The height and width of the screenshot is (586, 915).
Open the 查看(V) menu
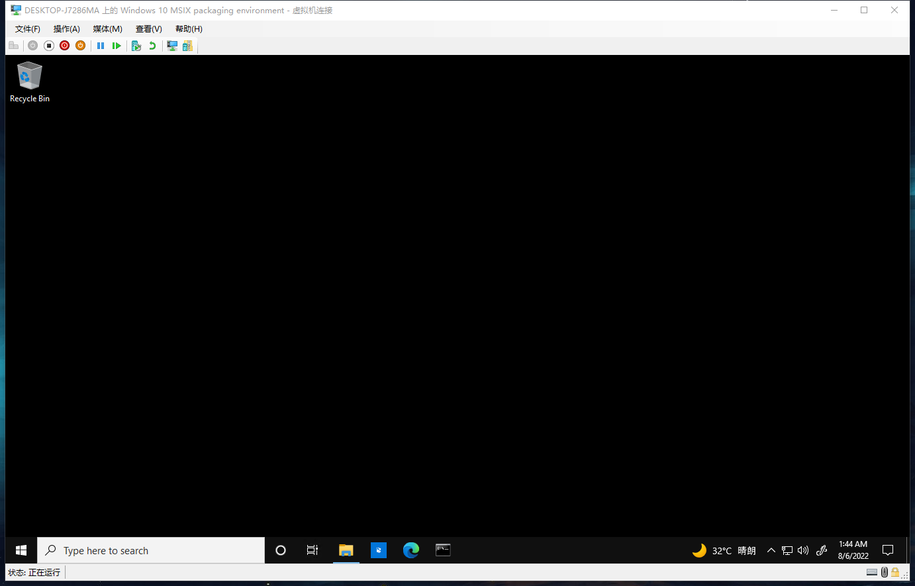coord(148,29)
